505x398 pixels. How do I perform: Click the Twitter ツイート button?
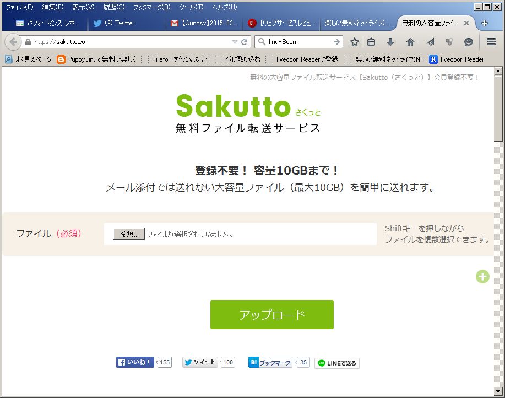(200, 362)
